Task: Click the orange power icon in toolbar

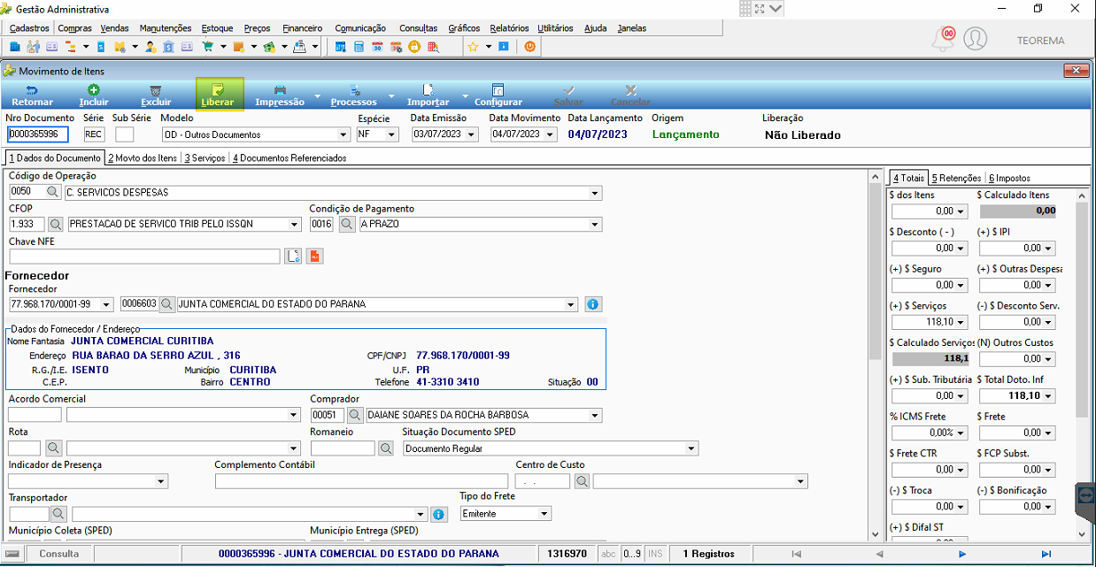Action: pos(530,46)
